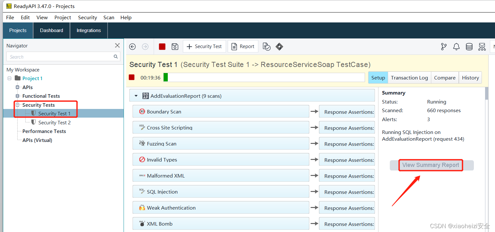Click View Summary Report button
The image size is (495, 232).
coord(431,165)
